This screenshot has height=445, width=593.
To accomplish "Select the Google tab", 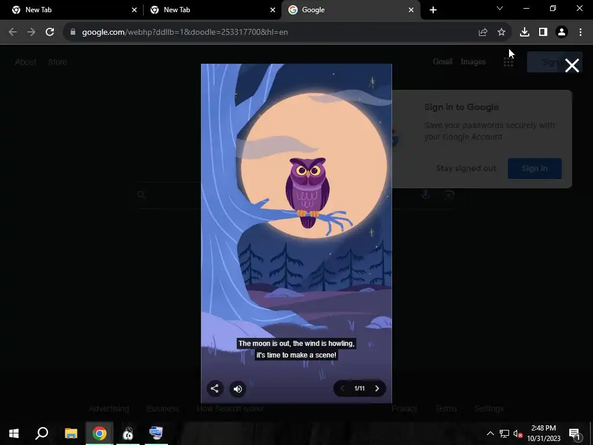I will coord(350,10).
